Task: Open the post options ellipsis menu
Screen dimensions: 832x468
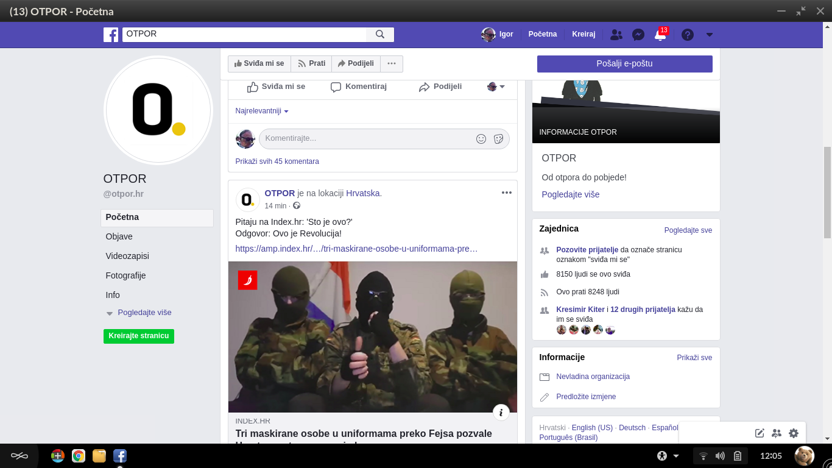Action: click(x=506, y=193)
